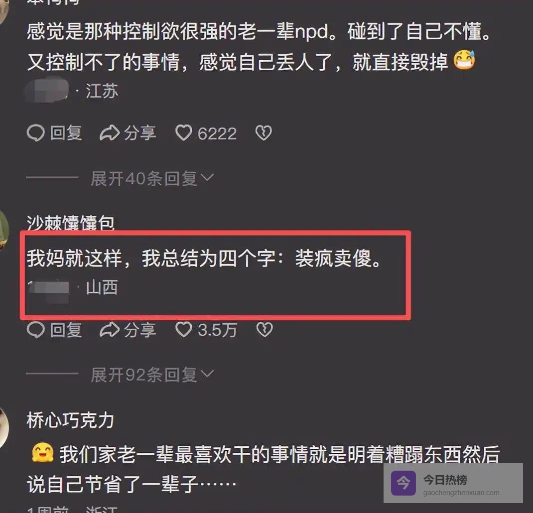The height and width of the screenshot is (513, 533).
Task: Tap broken heart icon beside 3.5万
Action: [x=264, y=329]
